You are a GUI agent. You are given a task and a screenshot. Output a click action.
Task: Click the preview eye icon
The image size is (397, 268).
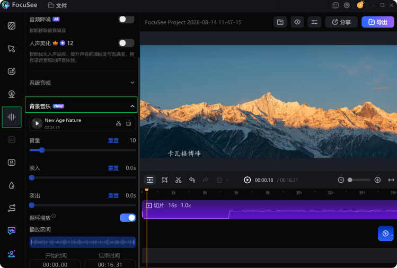[297, 22]
